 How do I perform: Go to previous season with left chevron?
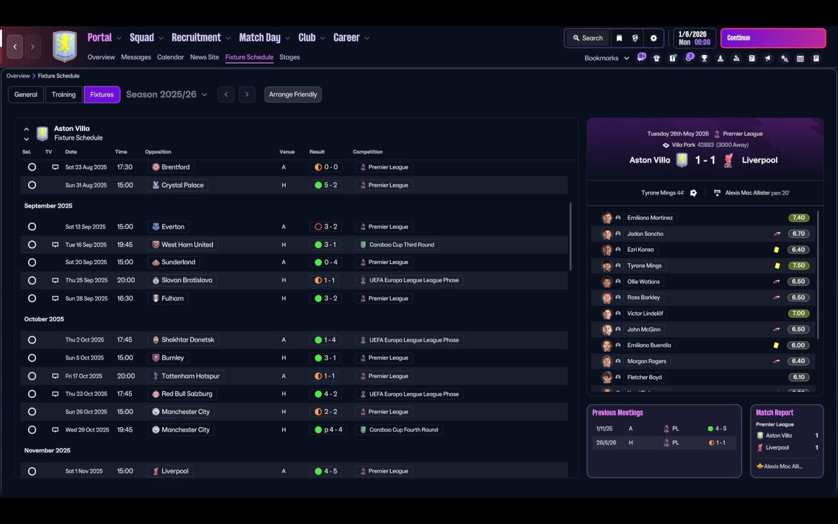(x=226, y=94)
